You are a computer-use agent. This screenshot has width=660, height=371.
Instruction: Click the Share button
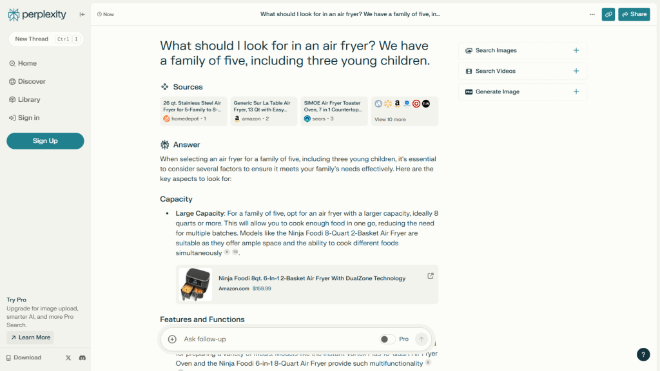[634, 14]
